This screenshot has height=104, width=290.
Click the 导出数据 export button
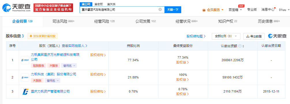tap(254, 36)
